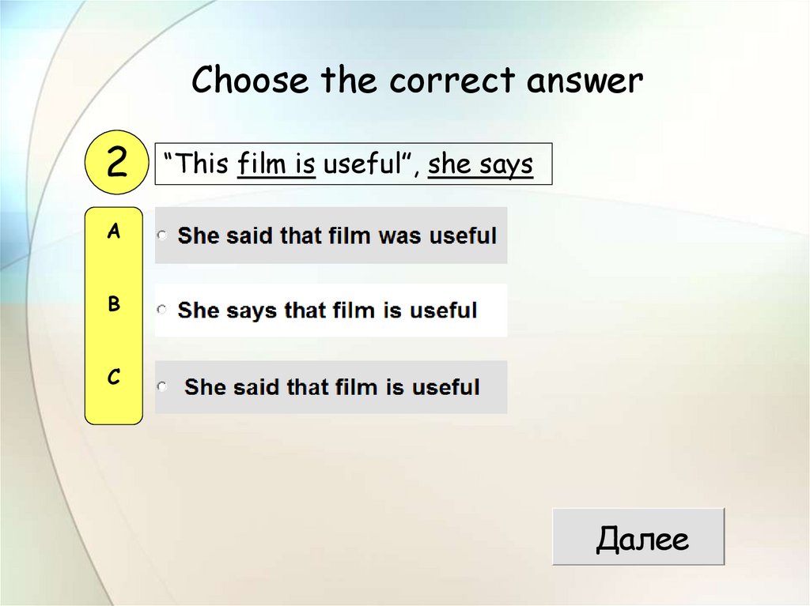Click letter C in the yellow panel

tap(114, 378)
